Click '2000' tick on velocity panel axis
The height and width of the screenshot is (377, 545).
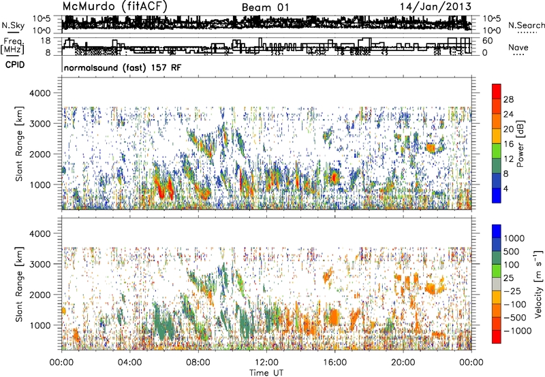40,295
